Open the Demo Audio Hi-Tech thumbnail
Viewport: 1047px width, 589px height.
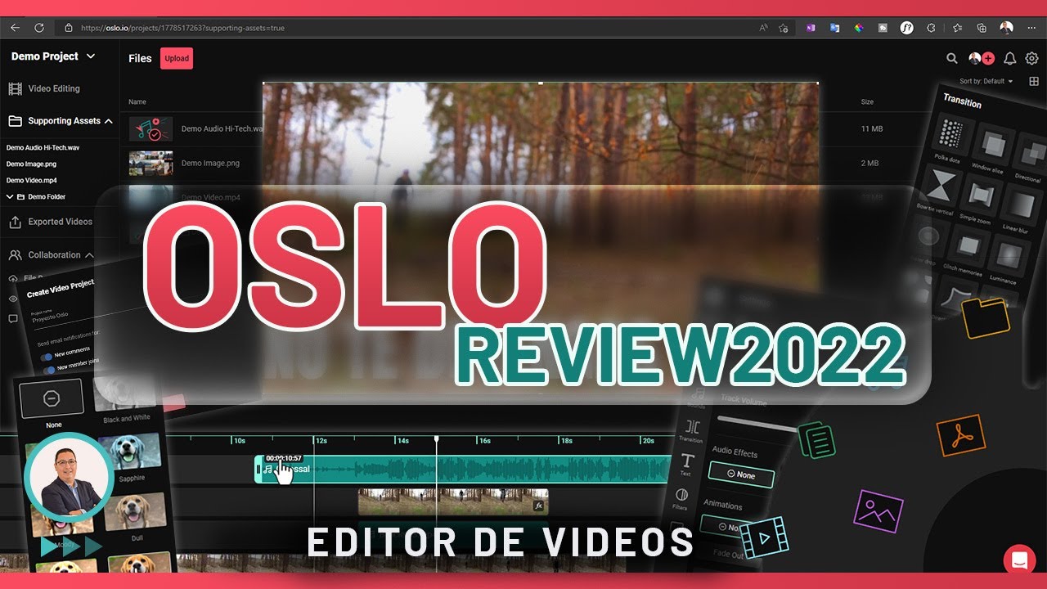[151, 129]
